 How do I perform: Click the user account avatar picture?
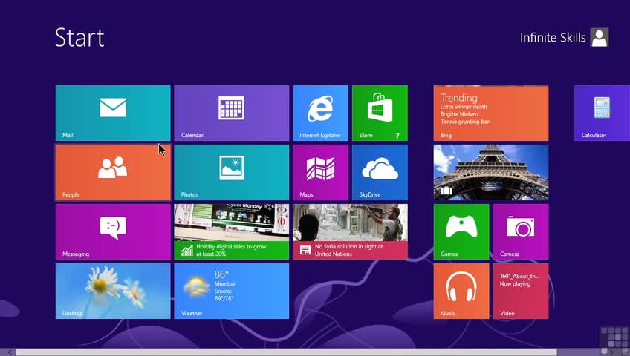[x=600, y=37]
